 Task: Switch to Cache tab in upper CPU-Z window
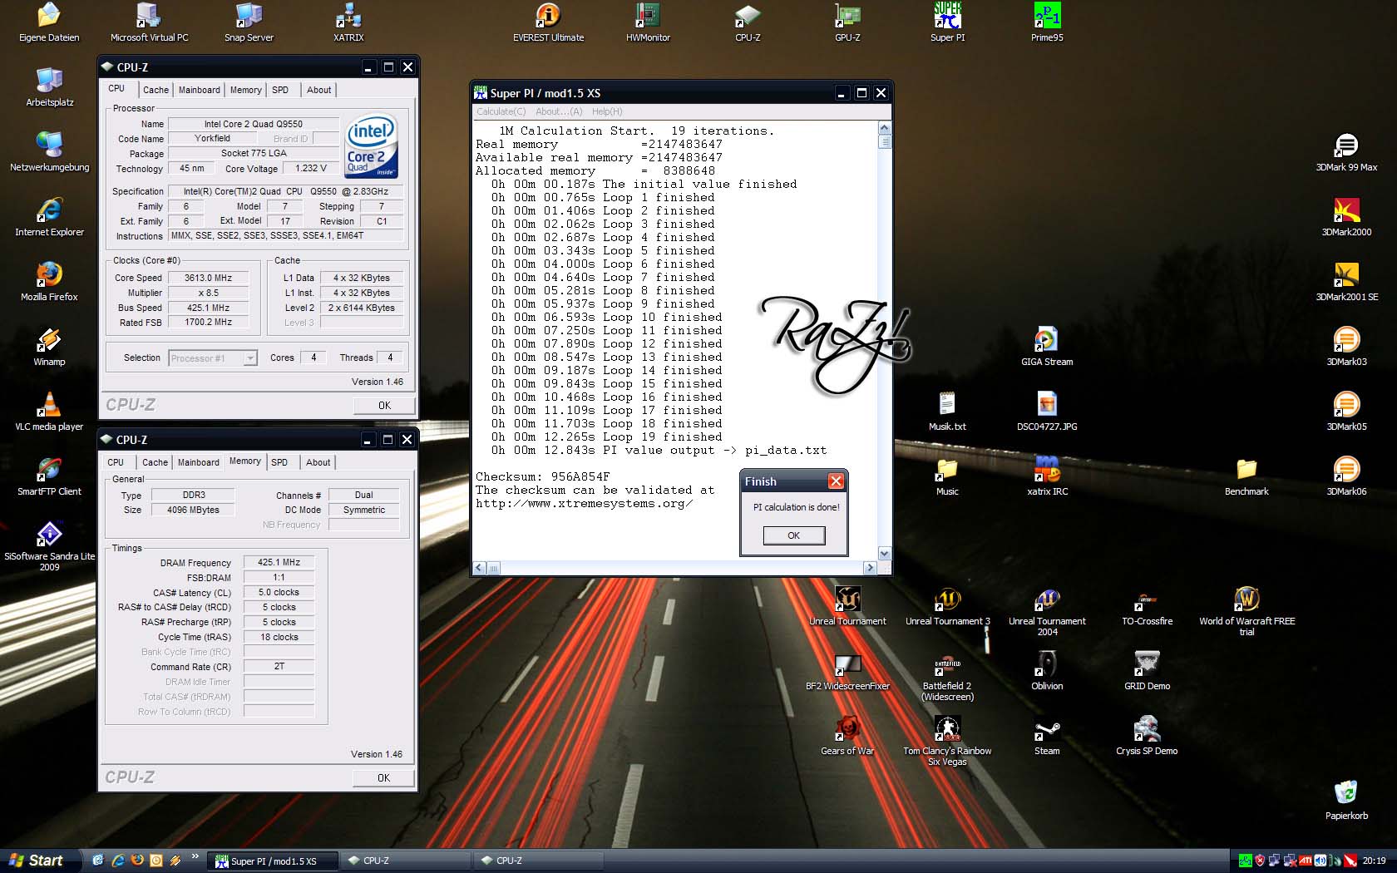155,90
